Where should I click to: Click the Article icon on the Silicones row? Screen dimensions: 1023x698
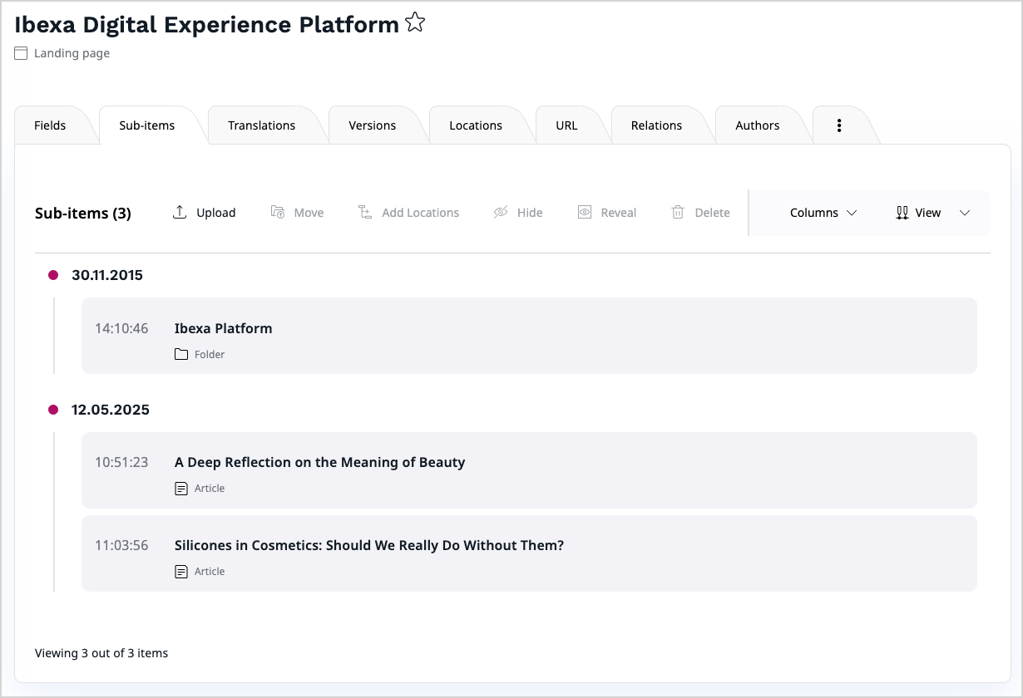coord(181,571)
